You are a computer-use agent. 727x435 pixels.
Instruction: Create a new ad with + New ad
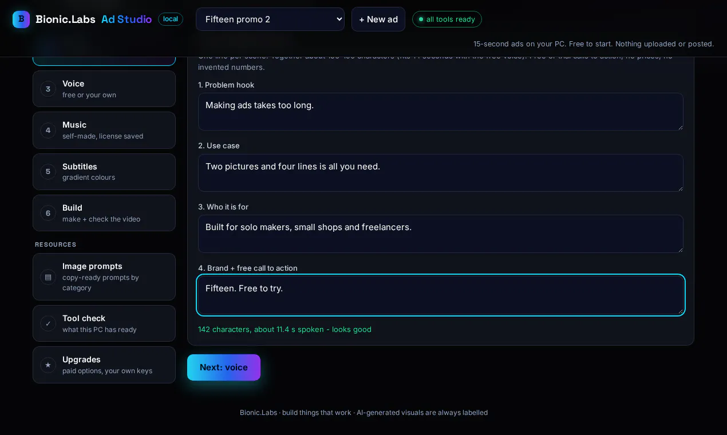[x=378, y=19]
